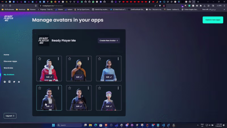The image size is (227, 128).
Task: Select the purple-haired avatar thumbnail
Action: coord(109,98)
